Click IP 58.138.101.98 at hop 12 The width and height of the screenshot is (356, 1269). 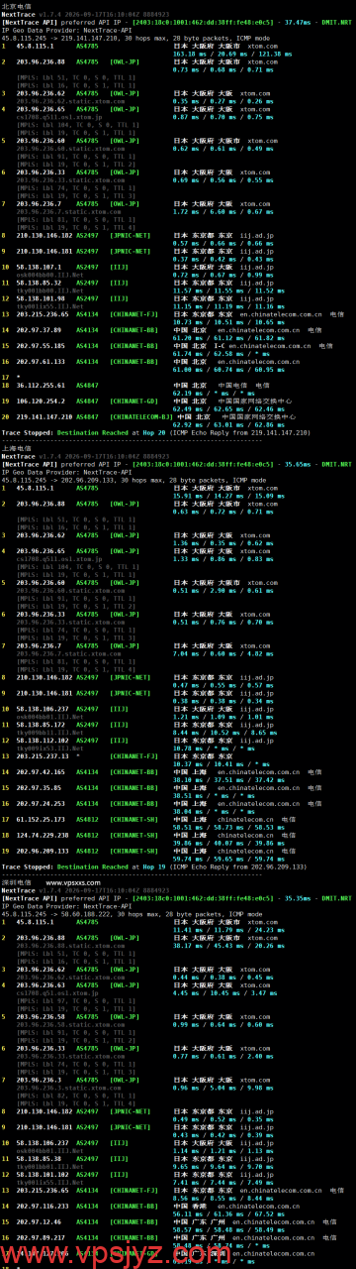coord(40,297)
